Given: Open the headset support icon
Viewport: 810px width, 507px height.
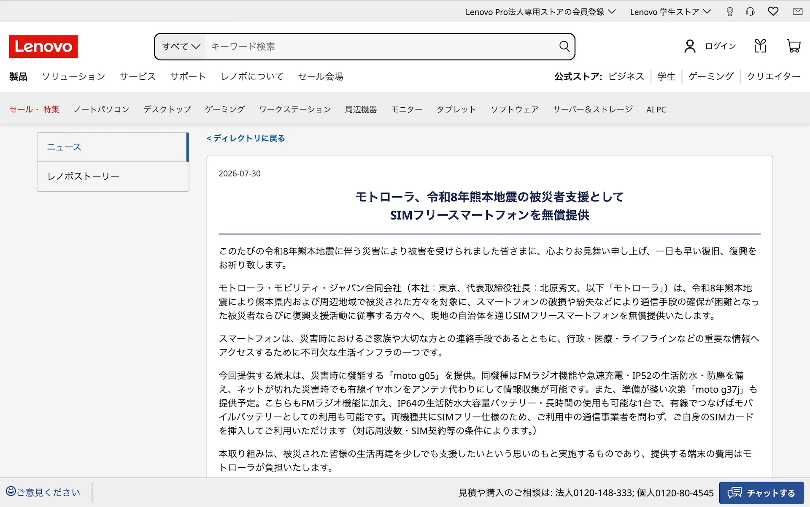Looking at the screenshot, I should (x=750, y=12).
